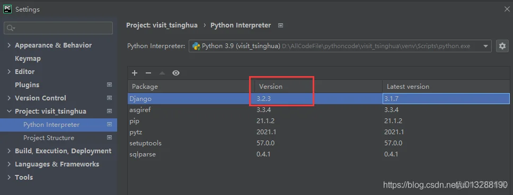Click setuptools version 57.0.0 in Version column
This screenshot has height=195, width=513.
266,143
